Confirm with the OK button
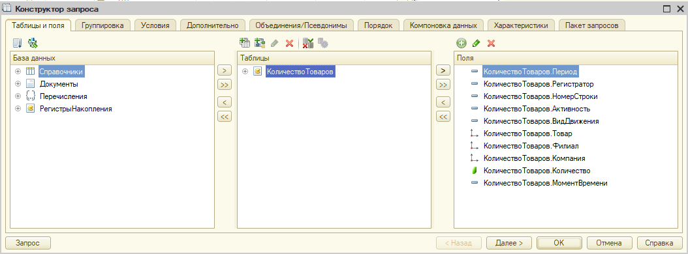The height and width of the screenshot is (254, 688). click(559, 243)
